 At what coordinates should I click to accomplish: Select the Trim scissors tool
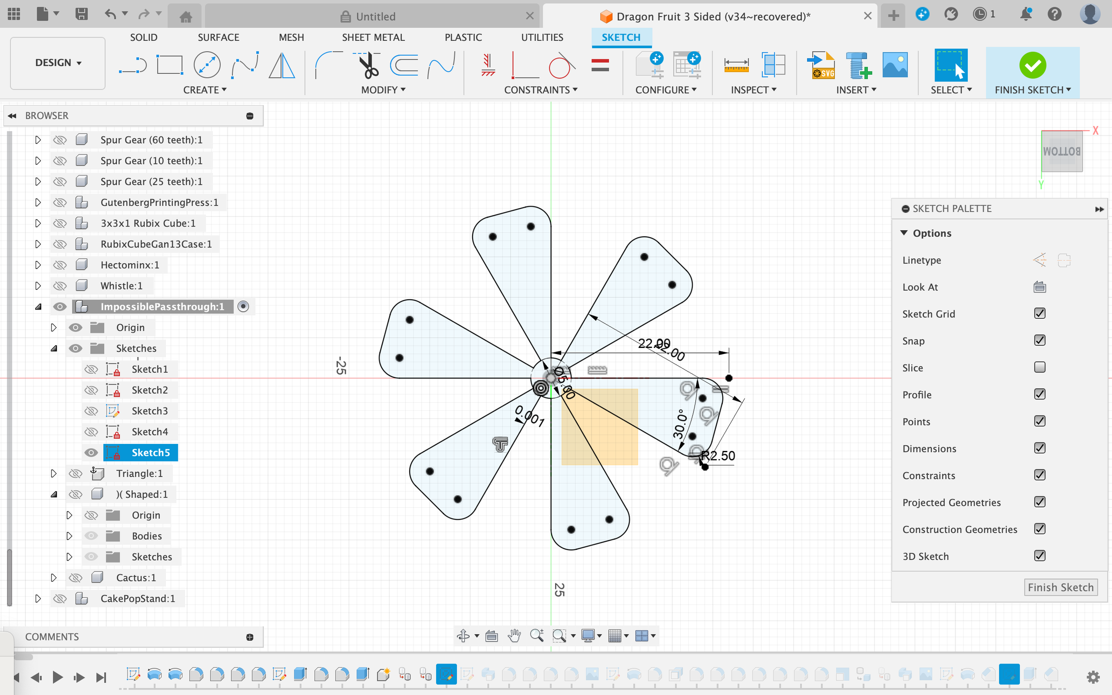coord(368,65)
